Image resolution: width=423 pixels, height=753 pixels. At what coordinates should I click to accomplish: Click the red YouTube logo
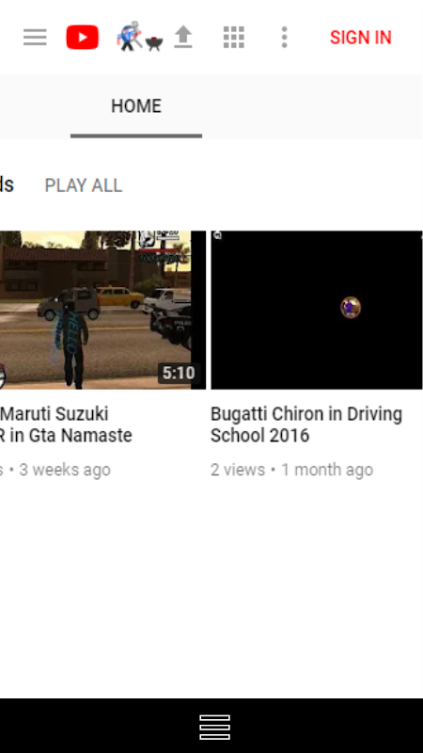click(83, 37)
